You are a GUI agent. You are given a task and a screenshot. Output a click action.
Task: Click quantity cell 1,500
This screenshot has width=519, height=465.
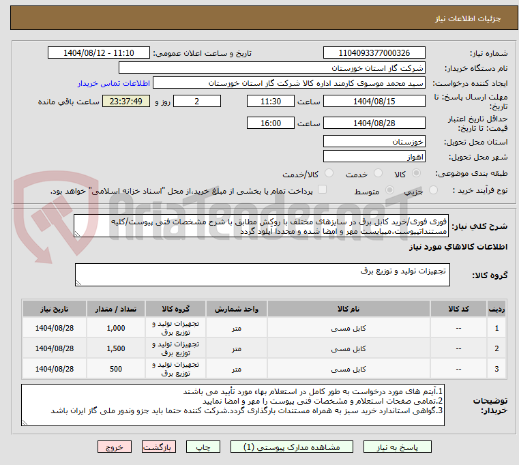pos(116,348)
